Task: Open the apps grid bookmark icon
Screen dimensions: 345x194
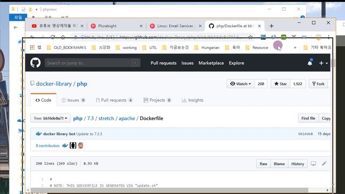Action: click(32, 47)
